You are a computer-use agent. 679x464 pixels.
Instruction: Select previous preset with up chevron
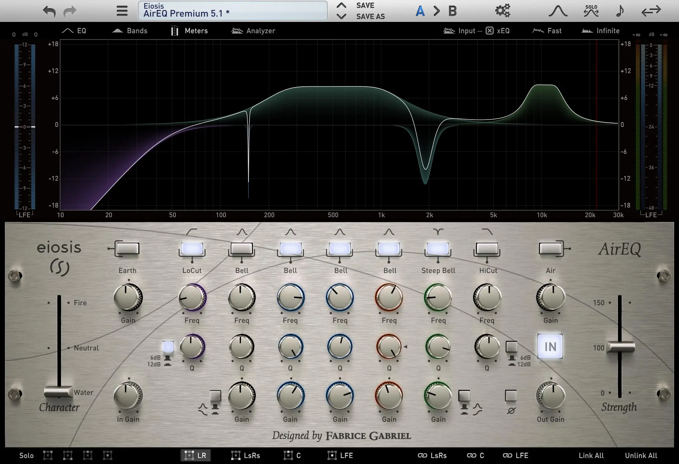341,6
